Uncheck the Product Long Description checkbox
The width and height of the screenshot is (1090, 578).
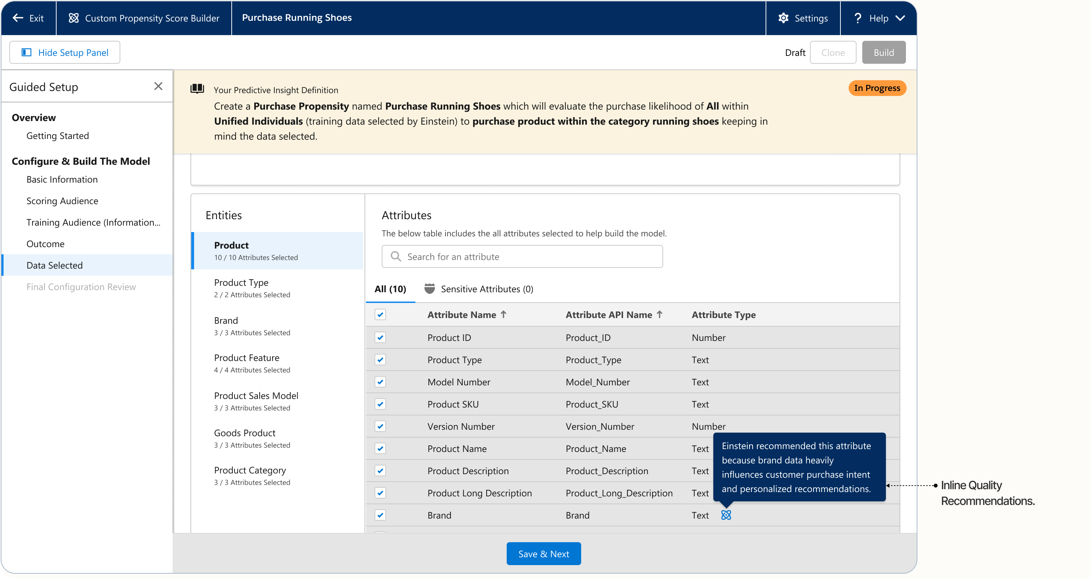(380, 493)
